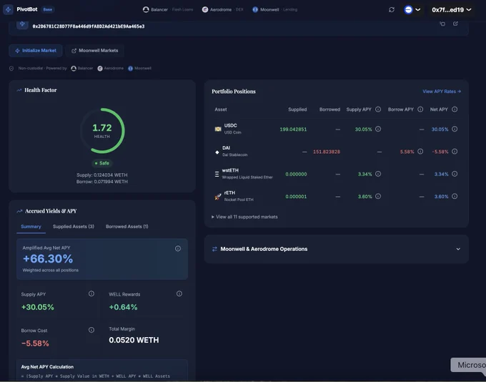Click the refresh icon in the header
The width and height of the screenshot is (486, 382).
point(392,9)
